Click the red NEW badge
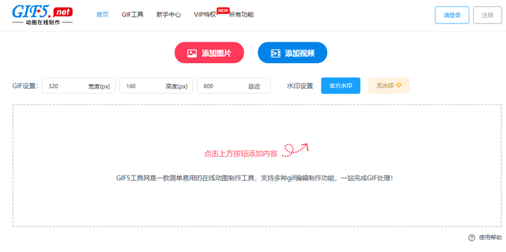Viewport: 506px width, 252px height. coord(223,11)
